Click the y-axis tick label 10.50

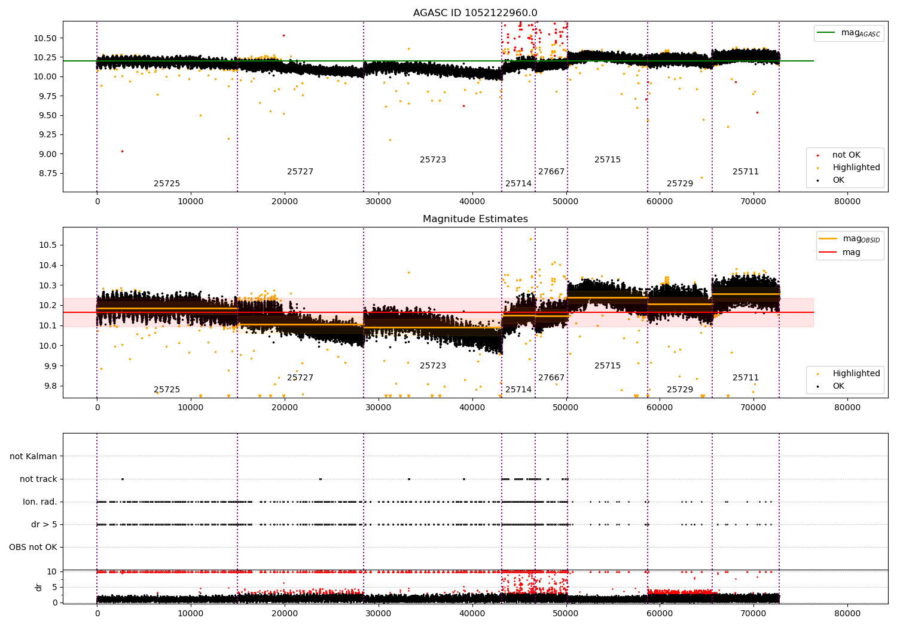[45, 38]
